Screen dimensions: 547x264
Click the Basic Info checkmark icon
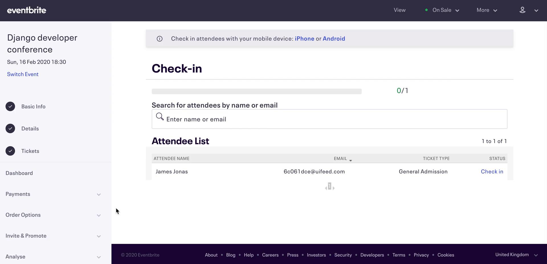[x=10, y=106]
